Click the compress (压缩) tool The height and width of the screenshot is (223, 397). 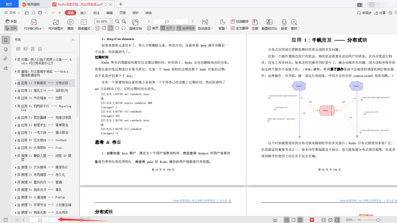tap(255, 25)
